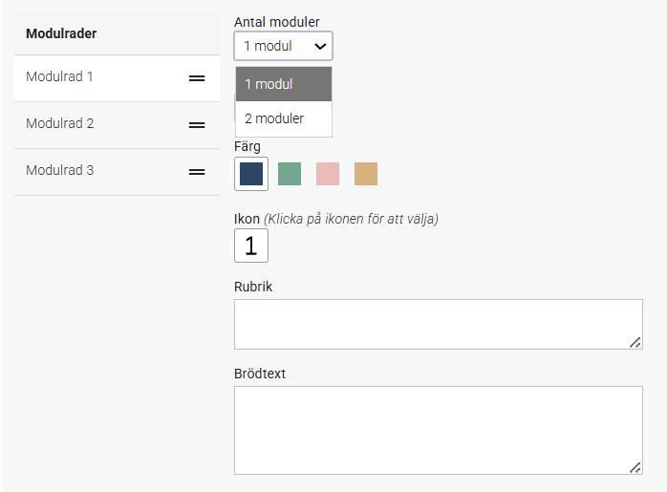Click the Brödtext field resize grip
Screen dimensions: 667x492
point(635,467)
